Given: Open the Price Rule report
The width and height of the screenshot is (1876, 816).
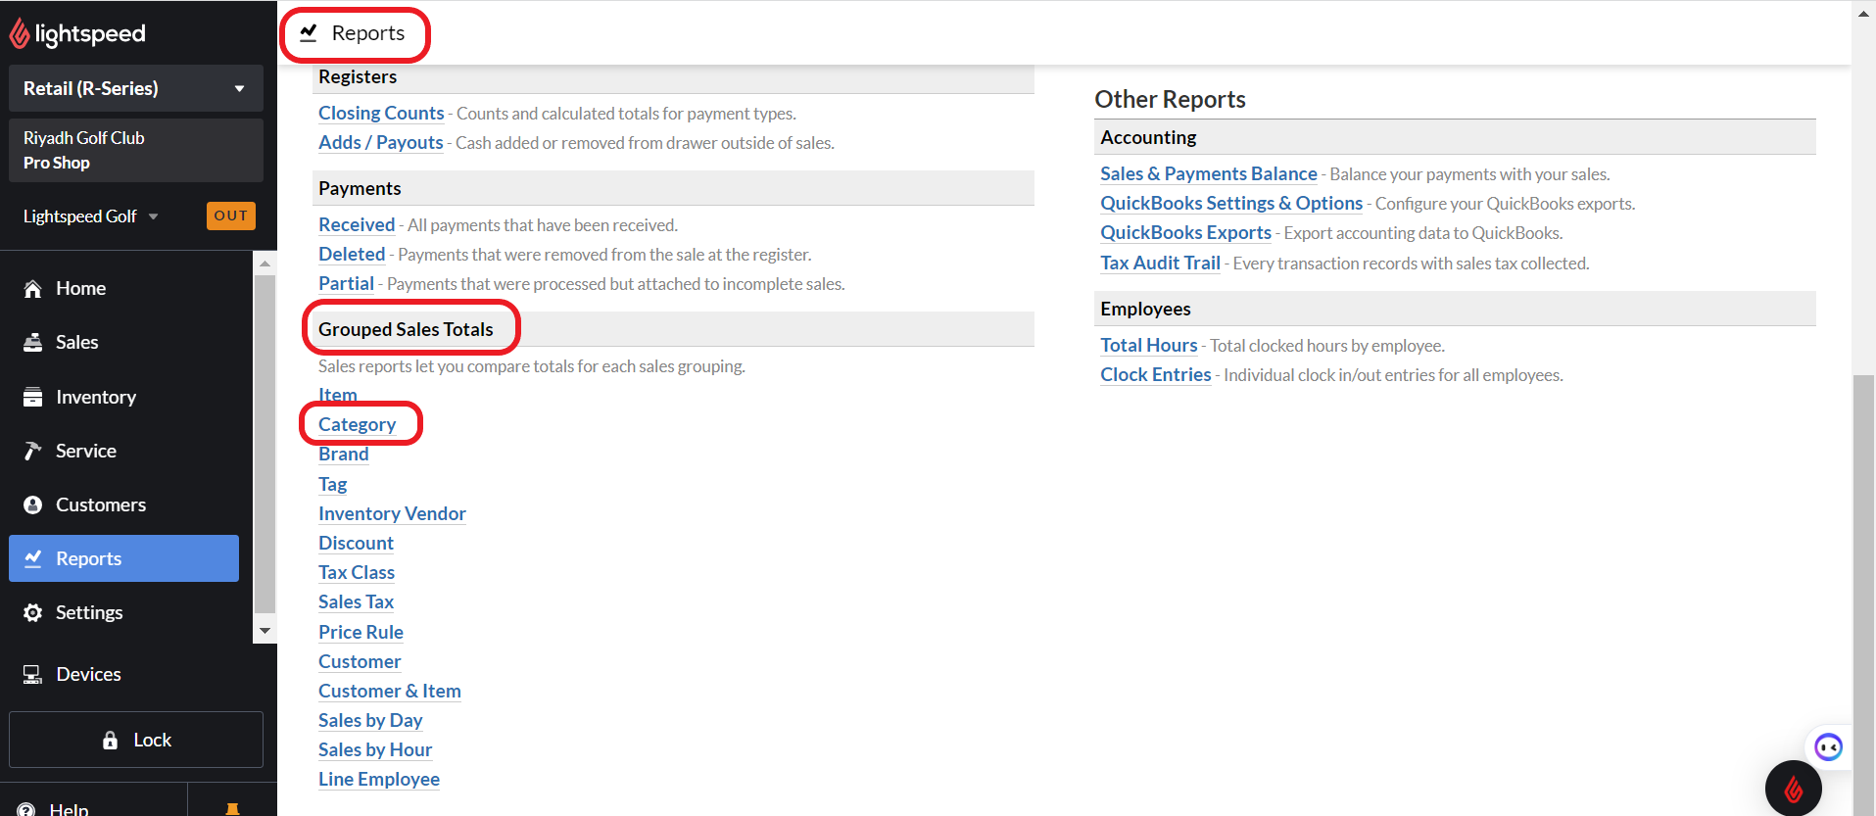Looking at the screenshot, I should (x=361, y=632).
